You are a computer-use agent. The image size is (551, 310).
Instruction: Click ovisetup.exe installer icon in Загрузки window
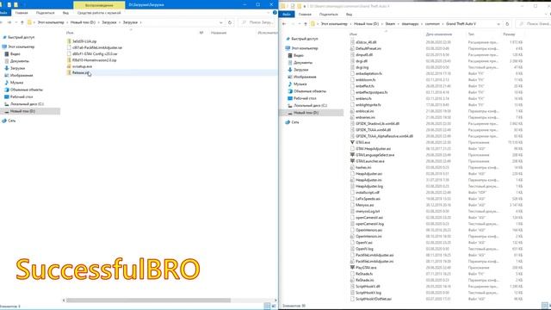pyautogui.click(x=69, y=66)
